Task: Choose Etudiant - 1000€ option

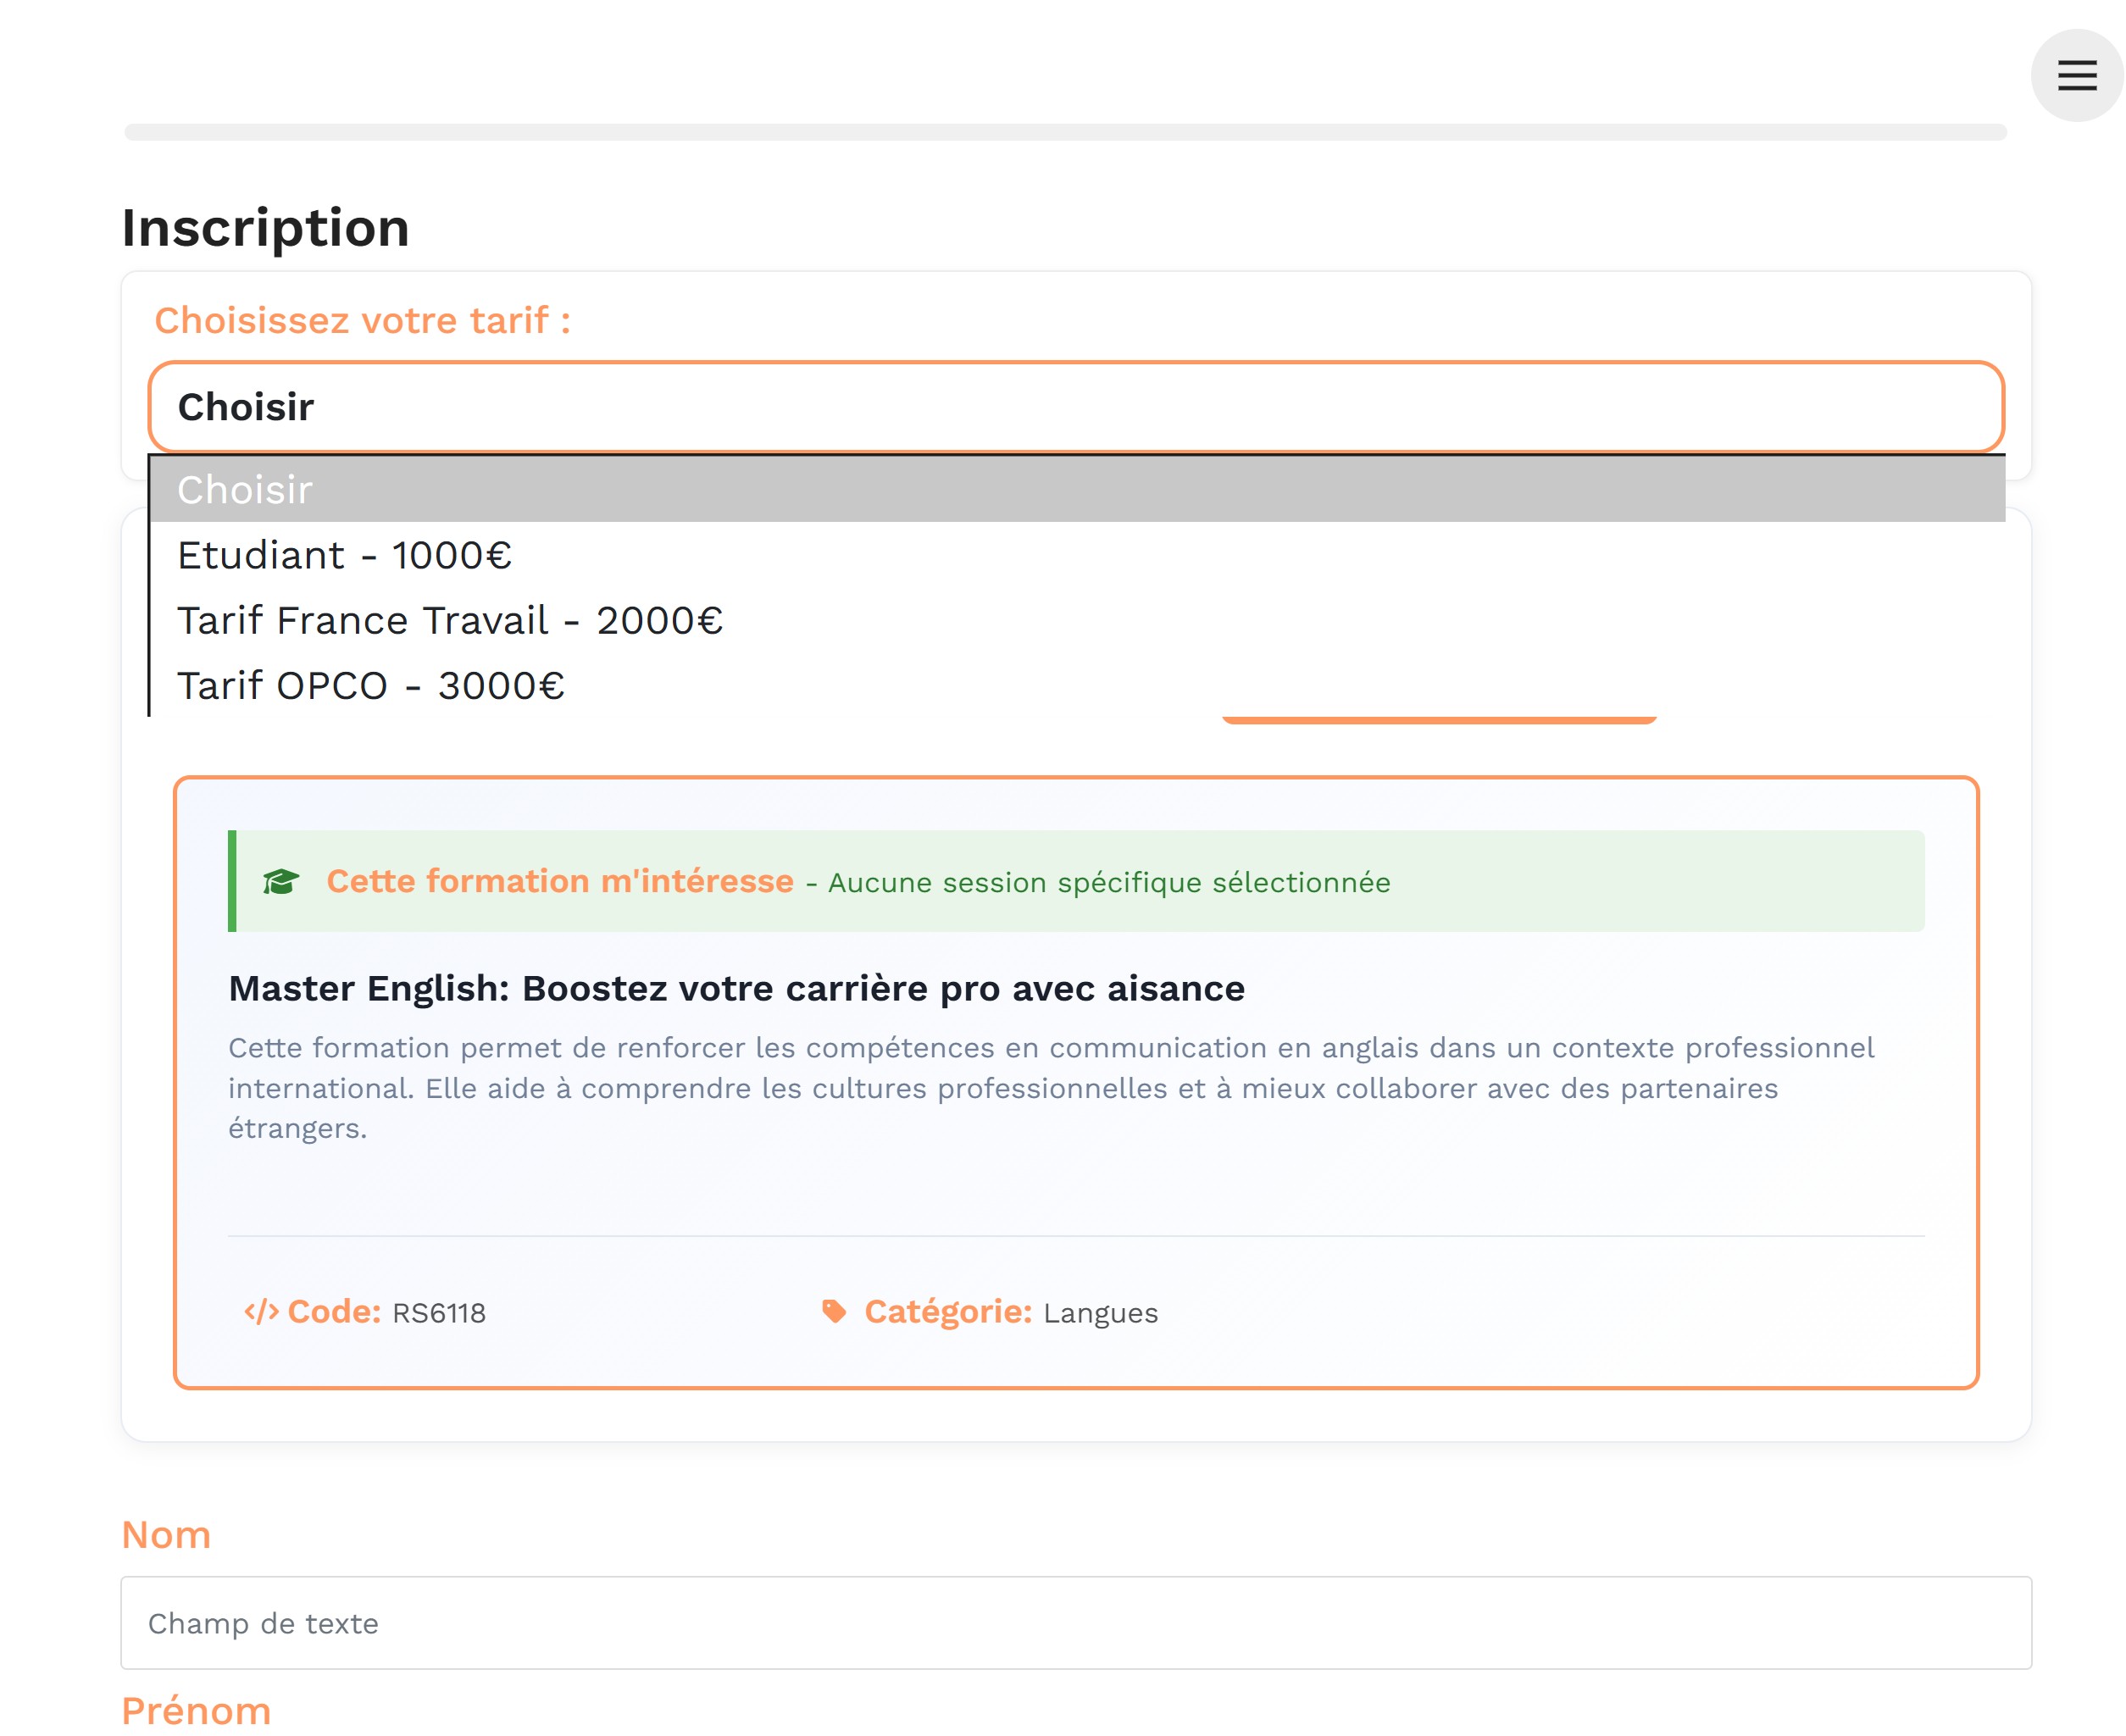Action: click(x=344, y=555)
